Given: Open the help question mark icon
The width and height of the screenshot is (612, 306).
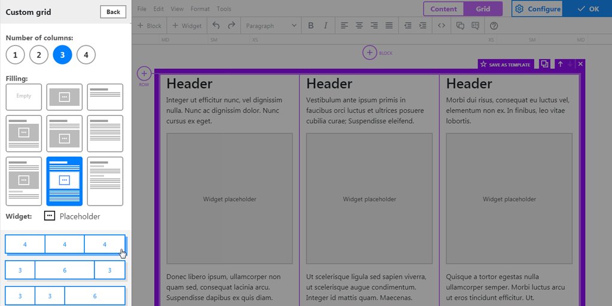Looking at the screenshot, I should coord(494,26).
